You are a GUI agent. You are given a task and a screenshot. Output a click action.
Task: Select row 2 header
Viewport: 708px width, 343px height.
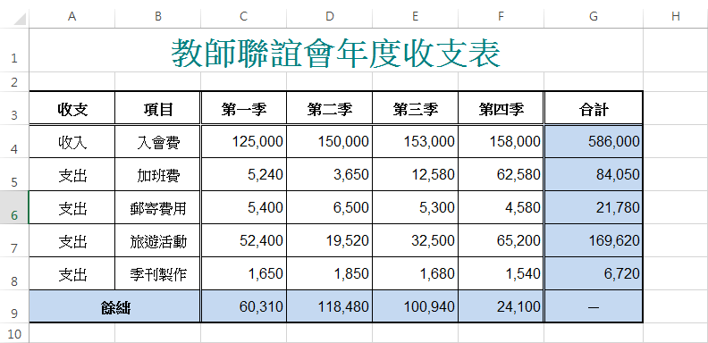click(14, 81)
